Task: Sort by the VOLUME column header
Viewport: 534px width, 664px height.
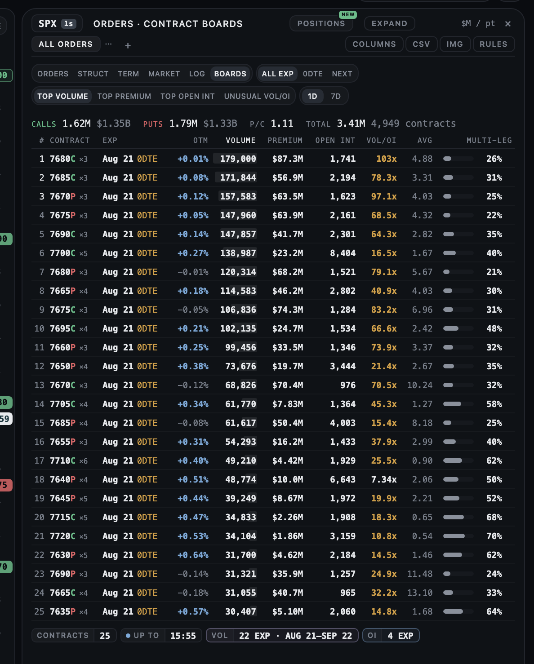Action: click(240, 141)
